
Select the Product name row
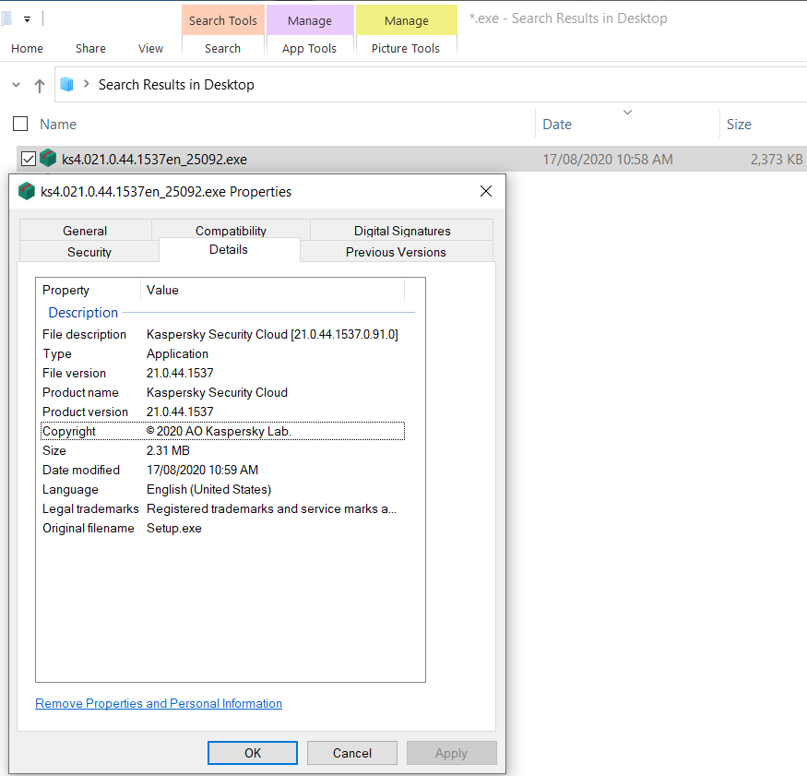click(x=223, y=392)
